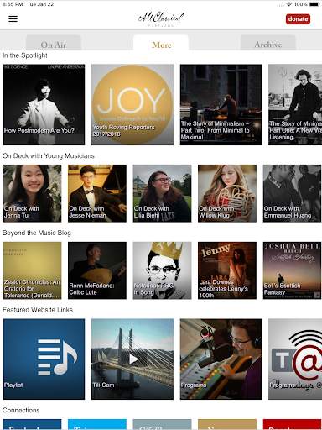
Task: Tap the status bar date Tue Jan 22
Action: pyautogui.click(x=40, y=4)
